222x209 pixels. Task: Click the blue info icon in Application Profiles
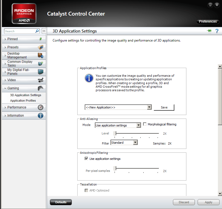tap(89, 78)
